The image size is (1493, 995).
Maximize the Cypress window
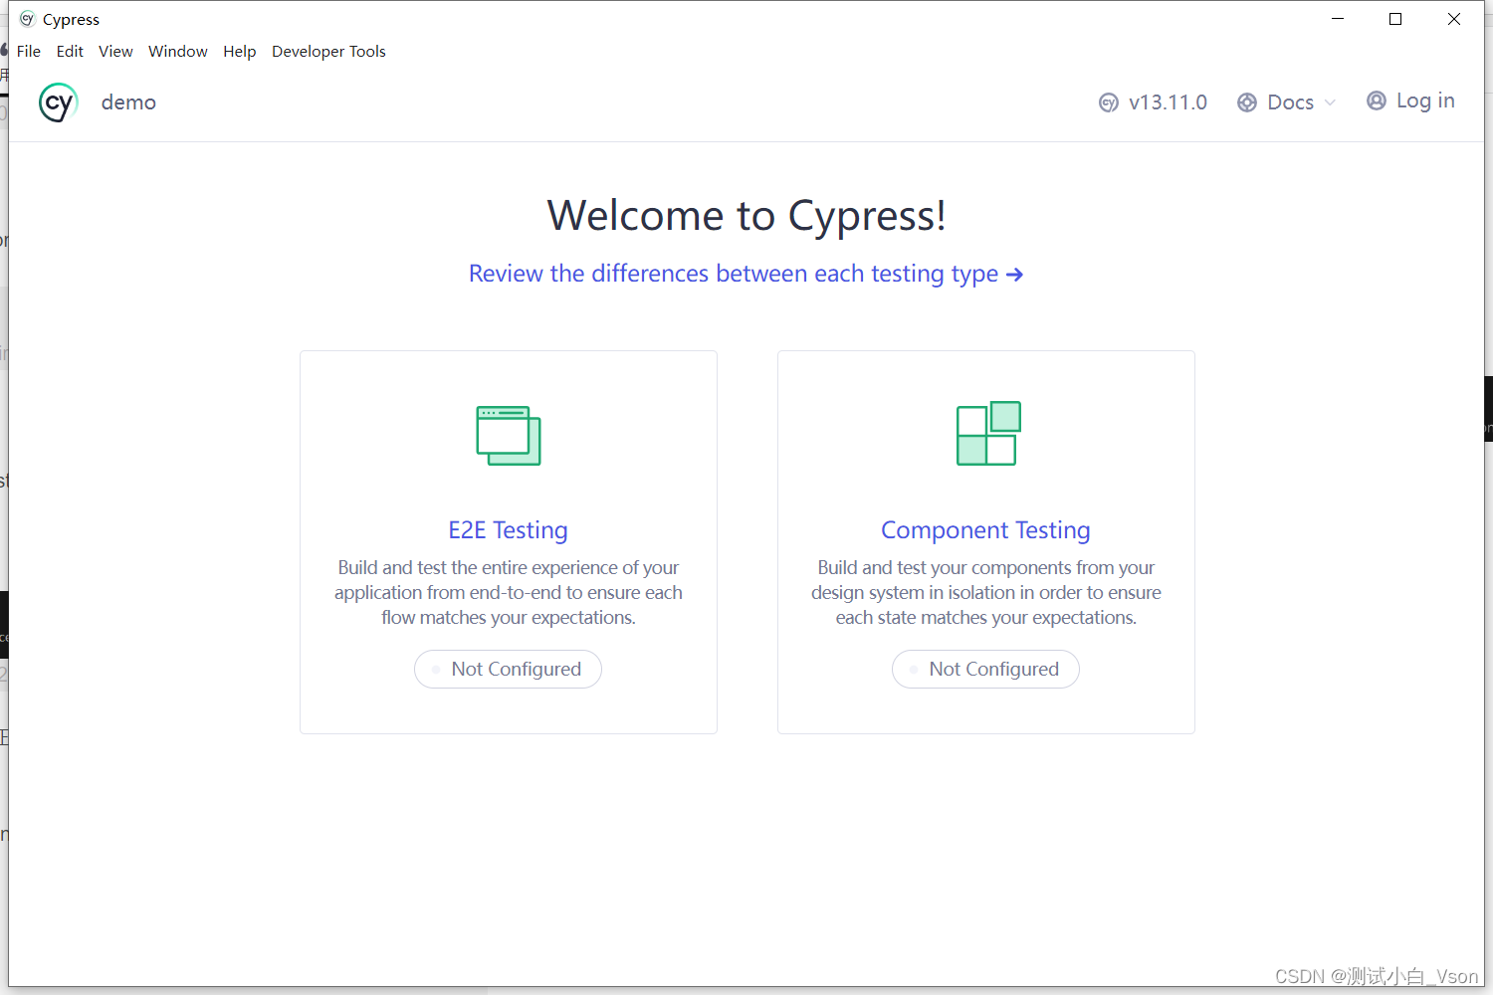pos(1395,19)
